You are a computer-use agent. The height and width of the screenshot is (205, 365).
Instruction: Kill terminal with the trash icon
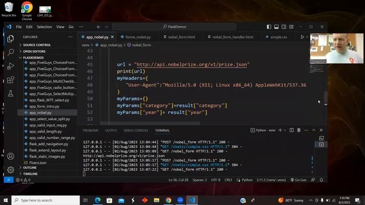coord(299,130)
